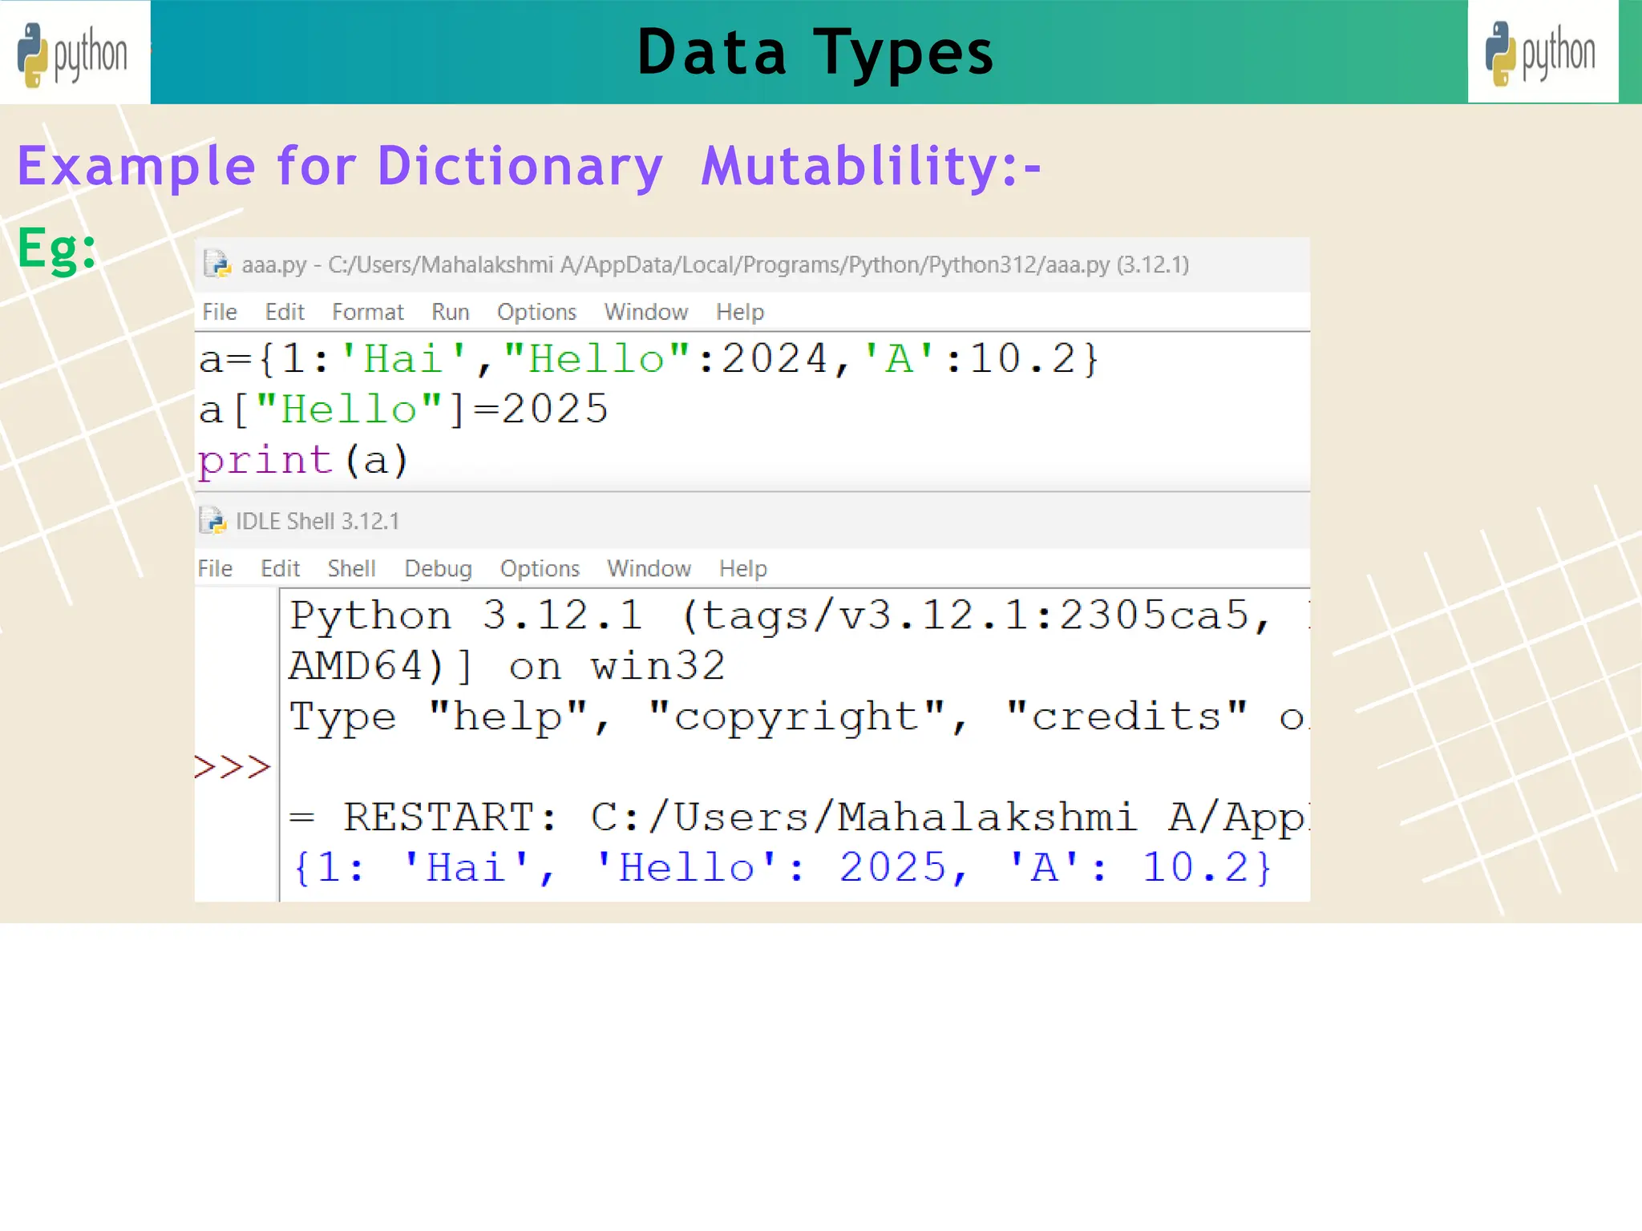This screenshot has height=1231, width=1642.
Task: Open IDLE Shell's File menu
Action: pyautogui.click(x=215, y=568)
